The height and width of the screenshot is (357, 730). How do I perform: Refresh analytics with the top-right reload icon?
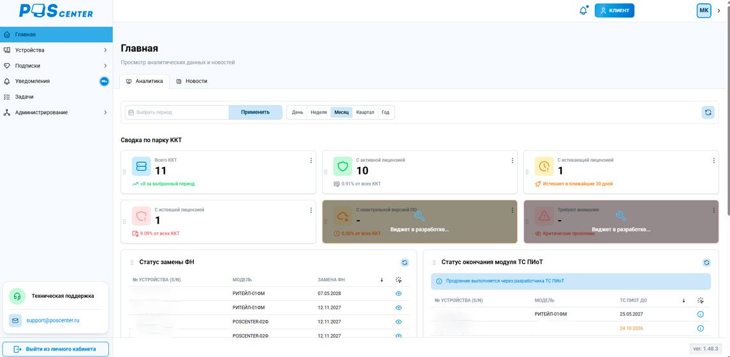coord(708,112)
